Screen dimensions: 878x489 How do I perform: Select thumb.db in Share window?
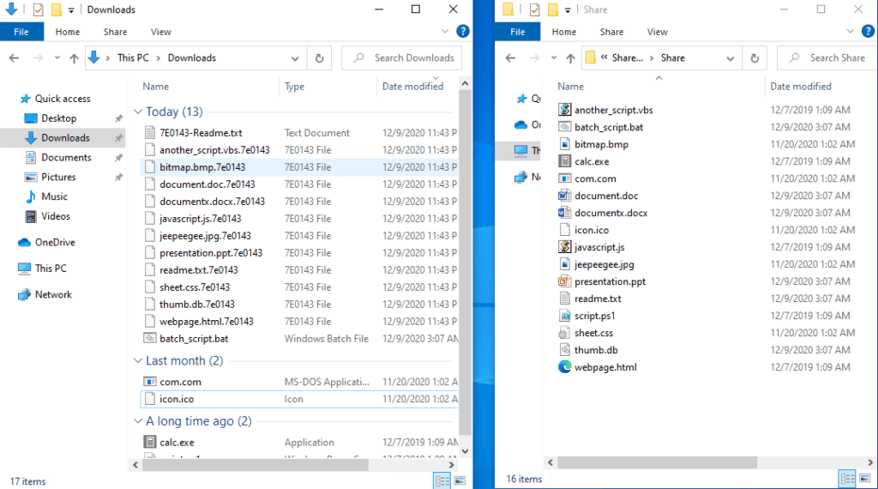tap(596, 350)
